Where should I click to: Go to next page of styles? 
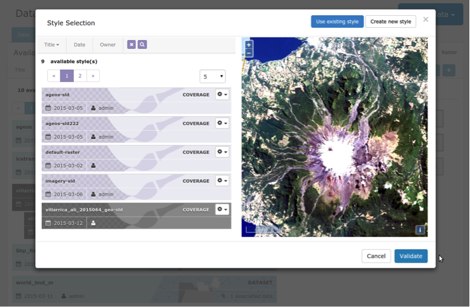point(93,76)
